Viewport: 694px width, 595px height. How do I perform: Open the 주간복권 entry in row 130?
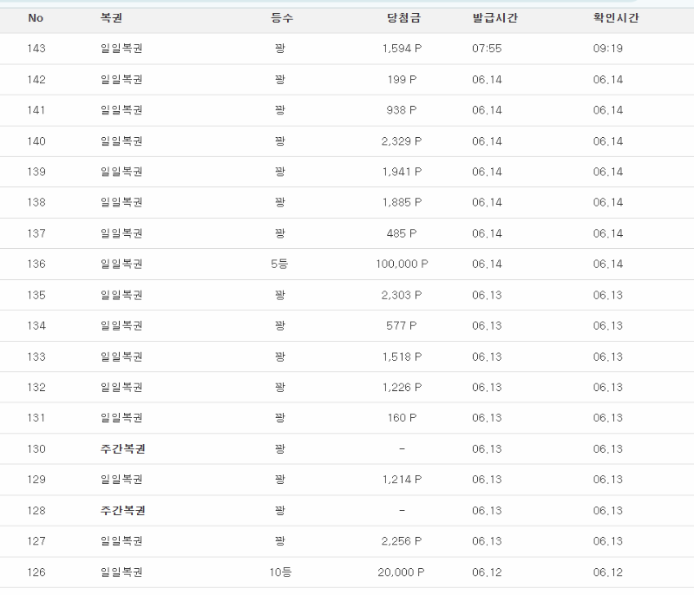pos(122,448)
